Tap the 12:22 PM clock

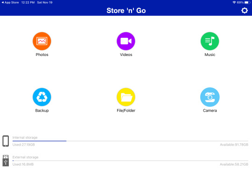coord(28,3)
